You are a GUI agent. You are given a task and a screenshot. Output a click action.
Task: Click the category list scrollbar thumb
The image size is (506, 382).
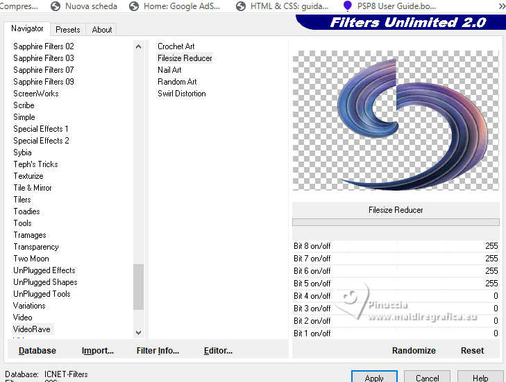138,287
